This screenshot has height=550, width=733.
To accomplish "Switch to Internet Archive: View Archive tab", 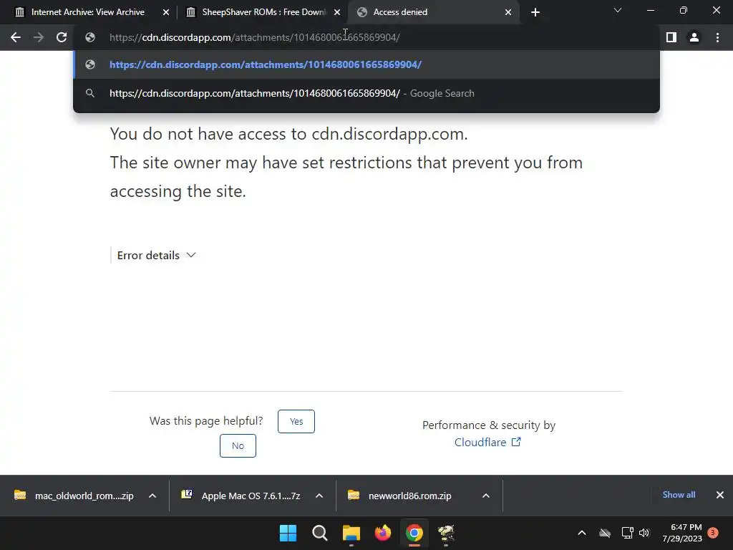I will tap(88, 12).
